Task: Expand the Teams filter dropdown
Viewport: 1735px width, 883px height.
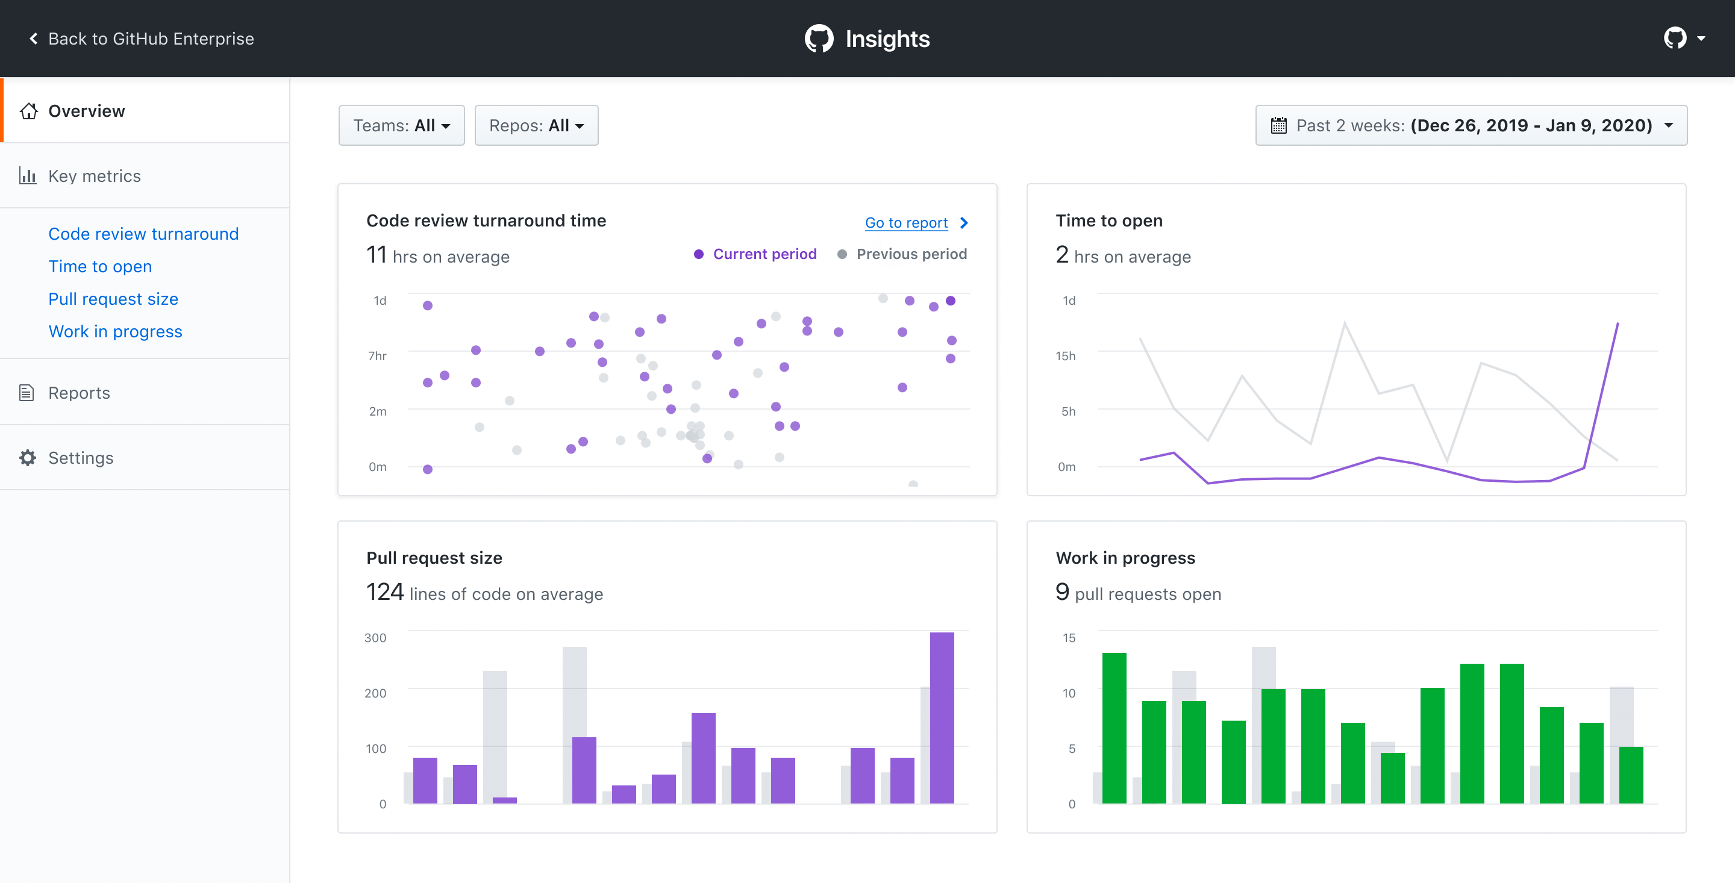Action: 399,126
